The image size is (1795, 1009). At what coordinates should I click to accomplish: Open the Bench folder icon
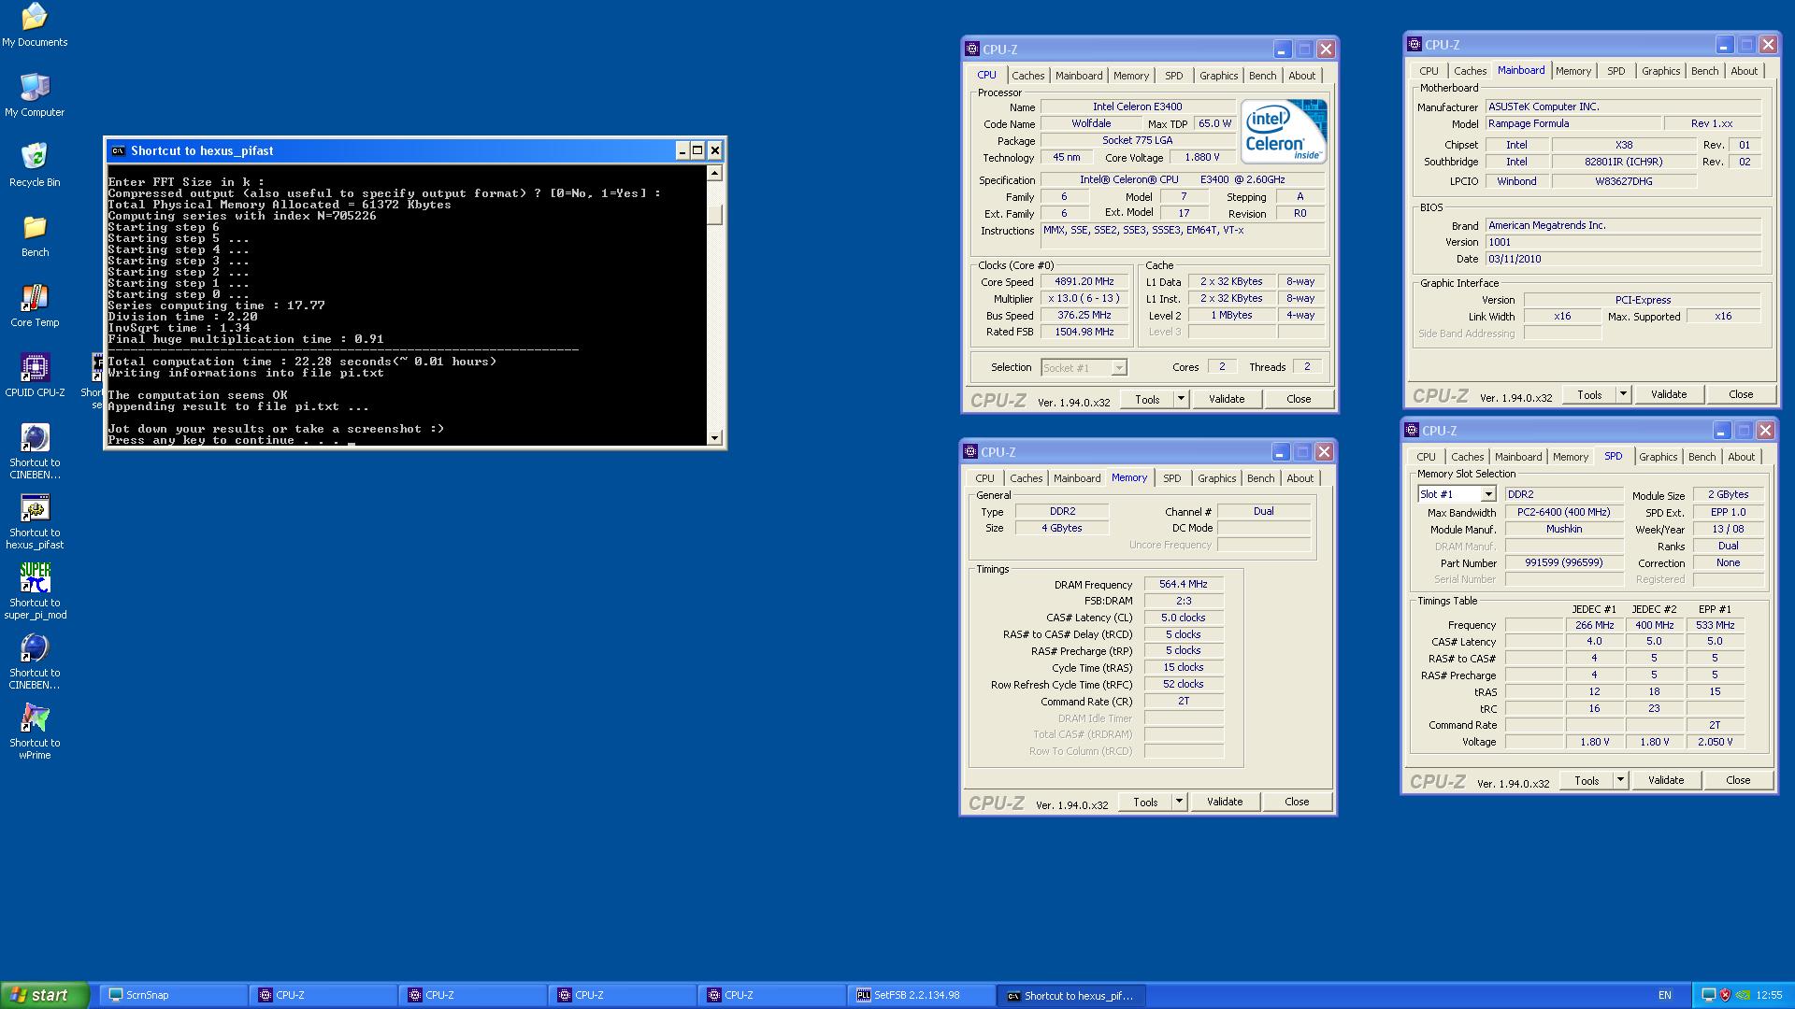[x=35, y=235]
